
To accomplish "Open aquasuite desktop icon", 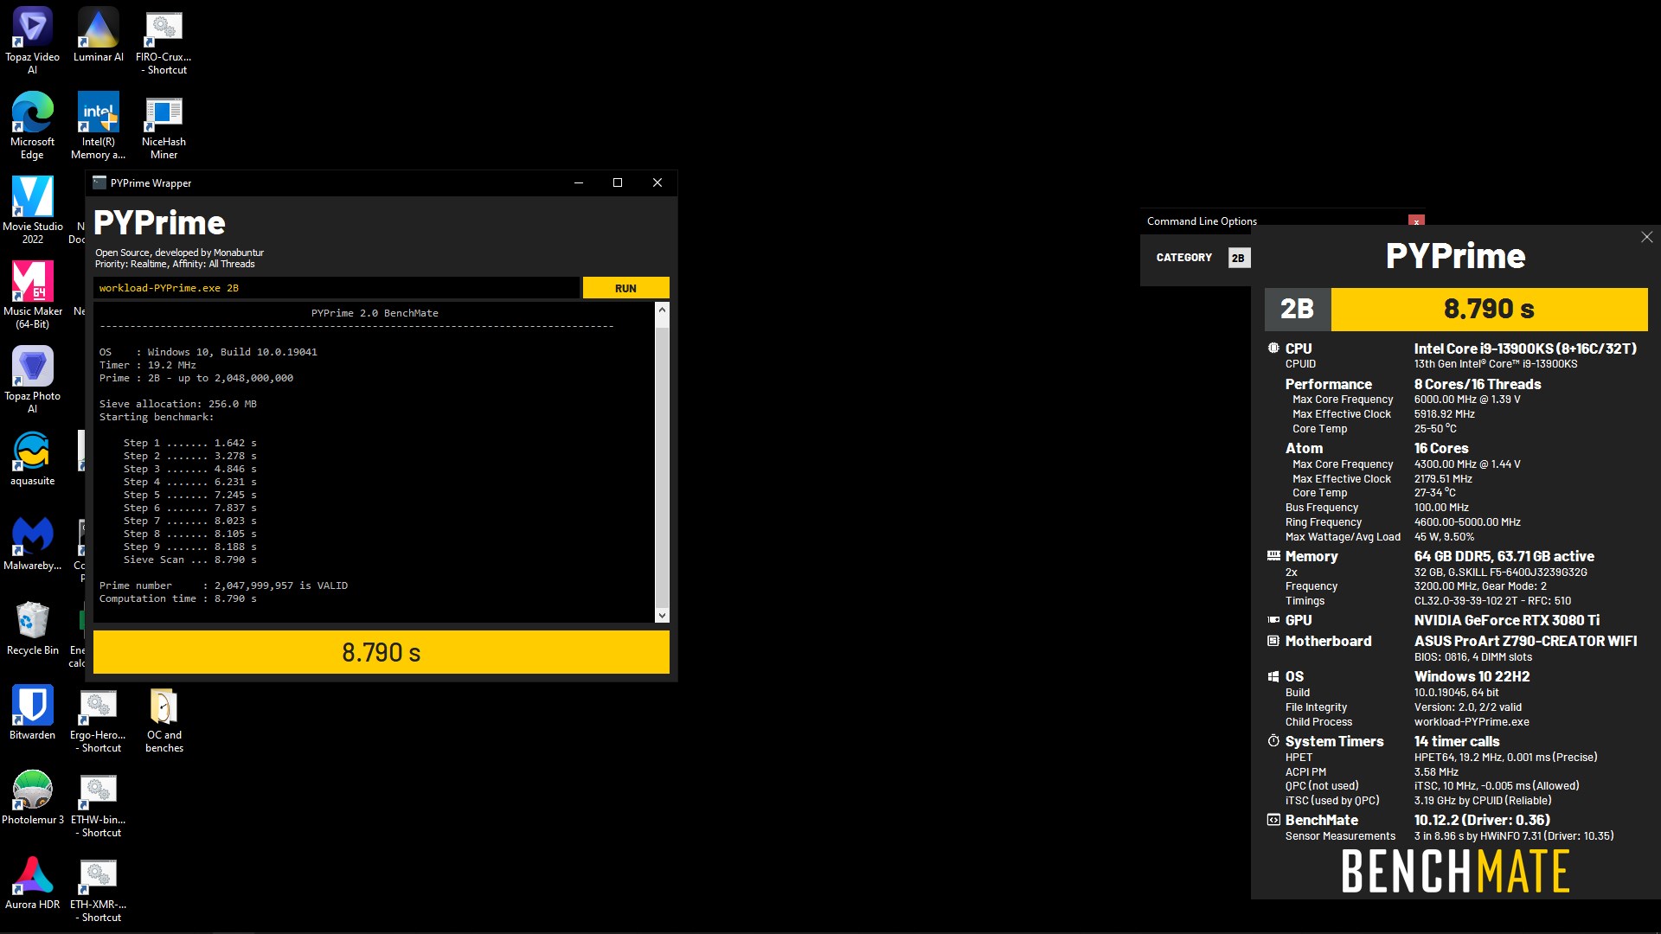I will [33, 458].
